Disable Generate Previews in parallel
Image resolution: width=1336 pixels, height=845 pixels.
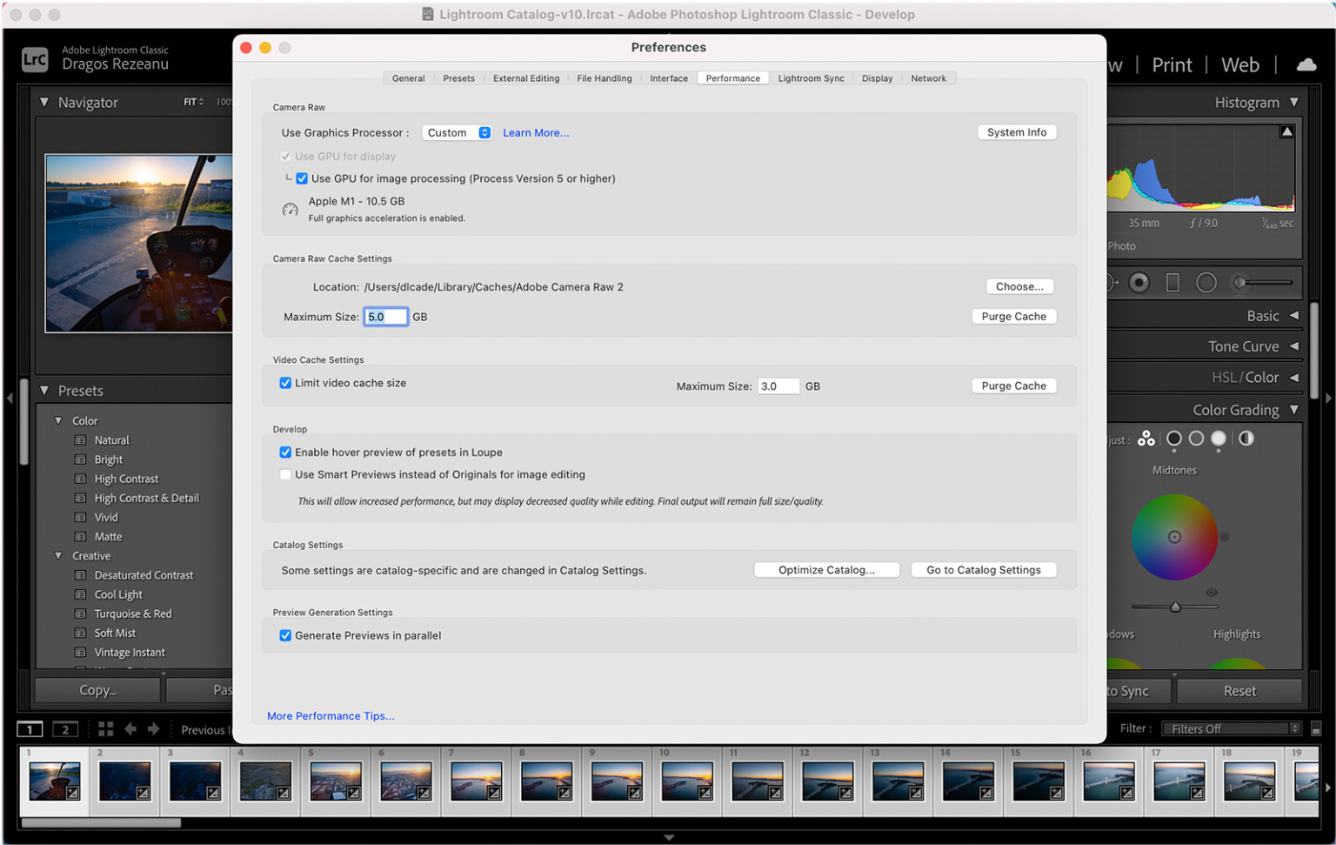[x=285, y=636]
